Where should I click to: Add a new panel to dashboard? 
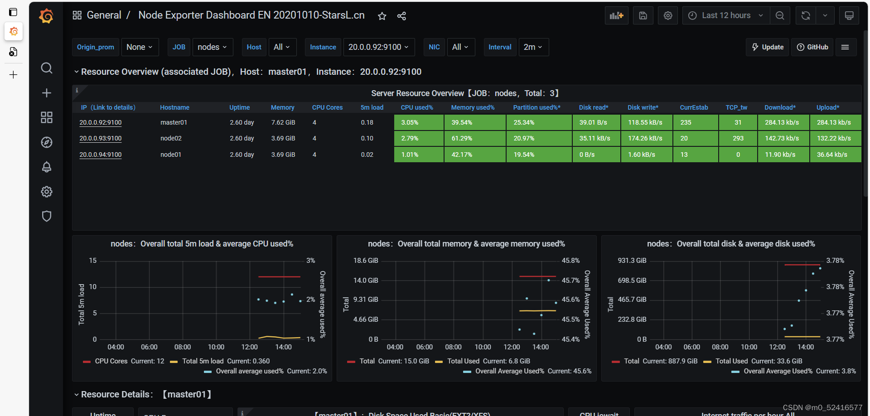tap(616, 15)
